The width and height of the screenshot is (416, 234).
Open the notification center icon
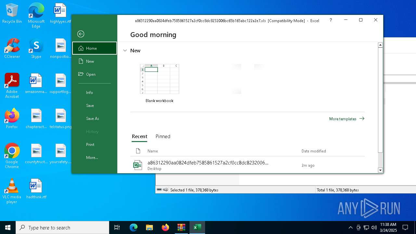pos(405,227)
